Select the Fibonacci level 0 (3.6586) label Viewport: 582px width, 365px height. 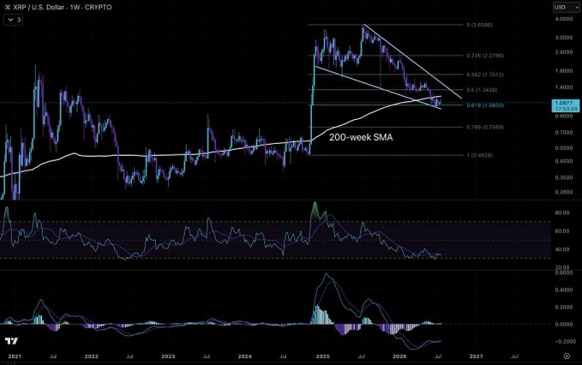click(479, 25)
